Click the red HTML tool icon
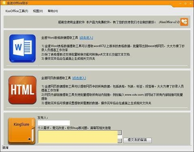The width and height of the screenshot is (194, 152). pos(22,90)
